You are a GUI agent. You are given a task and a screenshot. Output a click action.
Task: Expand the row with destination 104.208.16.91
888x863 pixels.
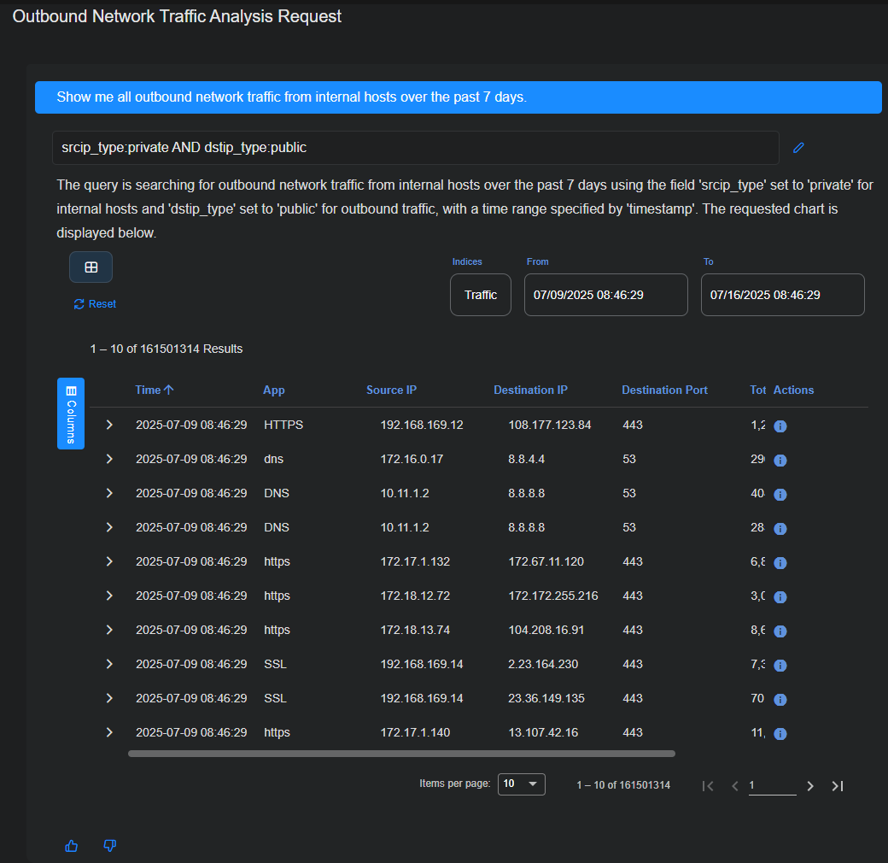point(109,630)
